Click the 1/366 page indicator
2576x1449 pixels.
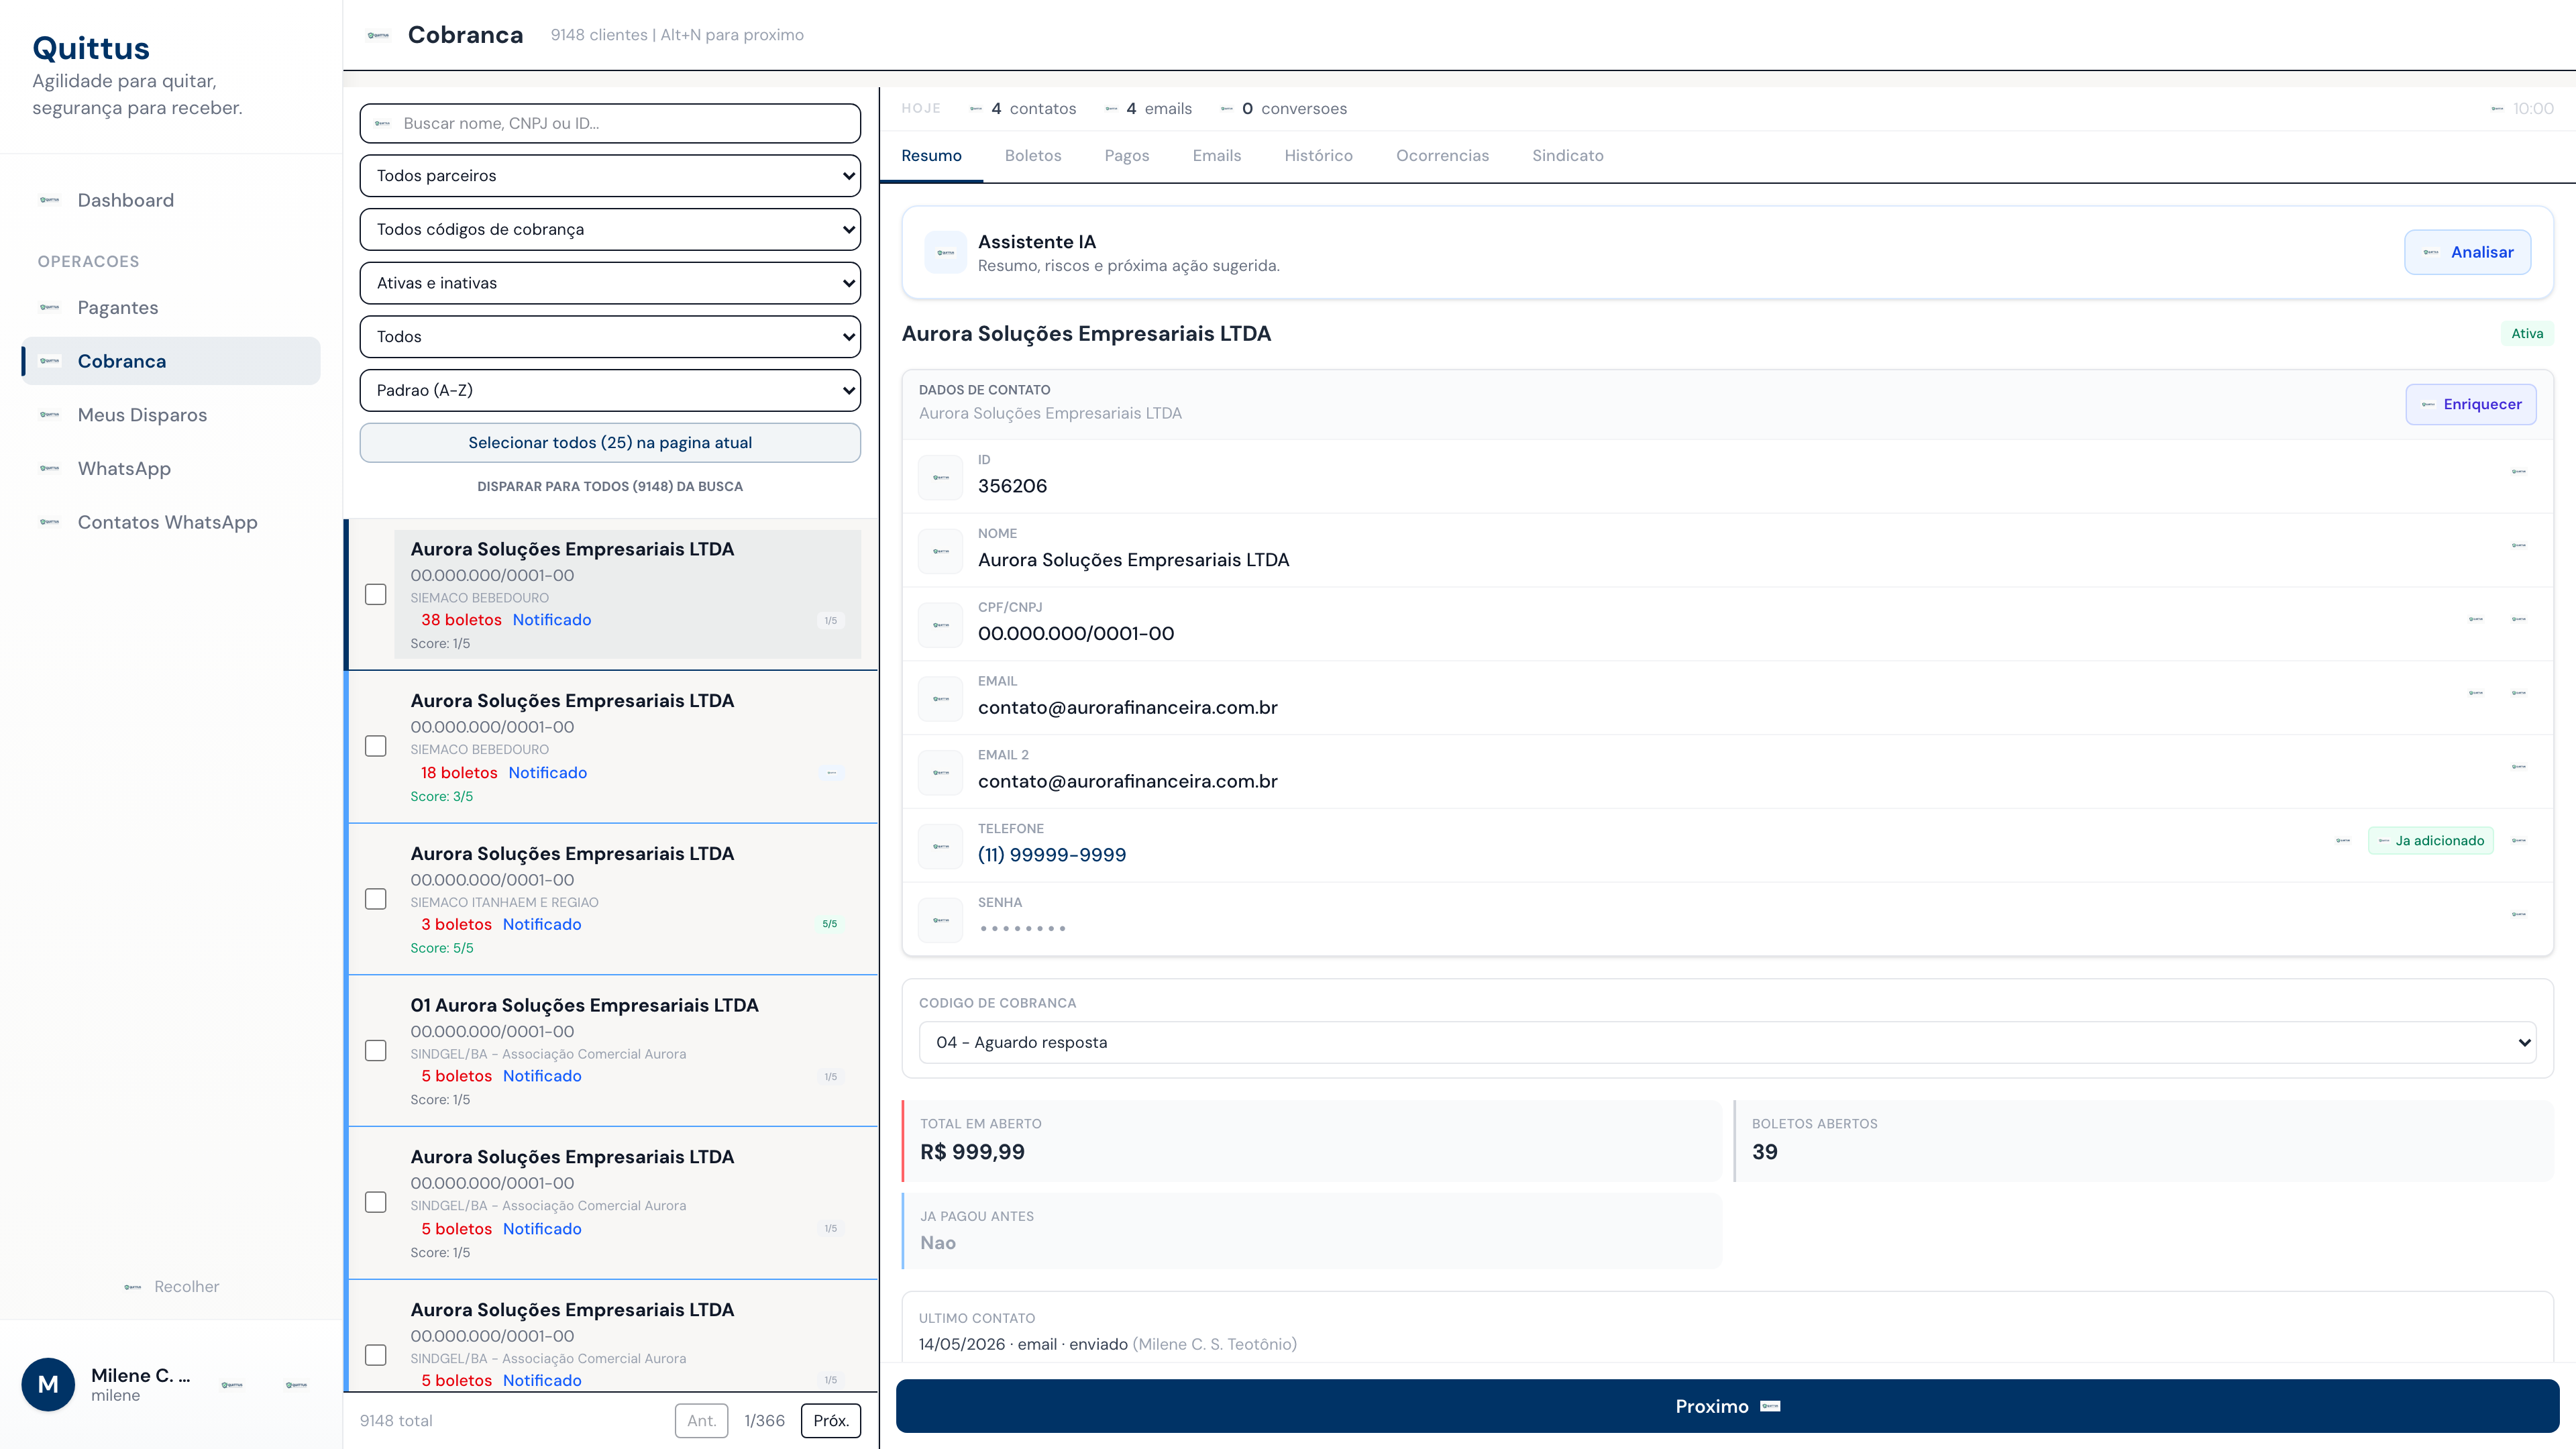click(764, 1421)
